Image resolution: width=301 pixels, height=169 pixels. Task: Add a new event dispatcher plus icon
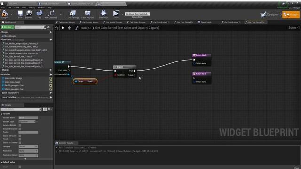tap(51, 93)
